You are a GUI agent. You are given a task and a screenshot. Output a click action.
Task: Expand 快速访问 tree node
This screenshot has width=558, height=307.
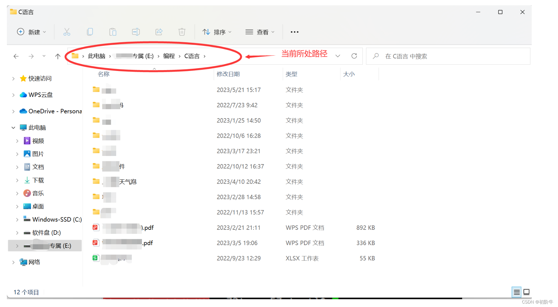click(13, 78)
